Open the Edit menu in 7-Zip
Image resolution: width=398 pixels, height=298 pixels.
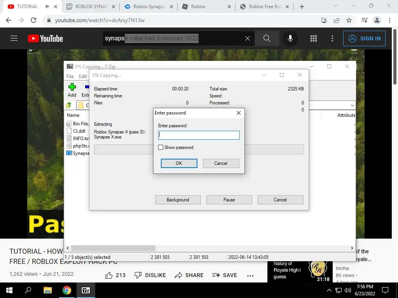click(82, 76)
